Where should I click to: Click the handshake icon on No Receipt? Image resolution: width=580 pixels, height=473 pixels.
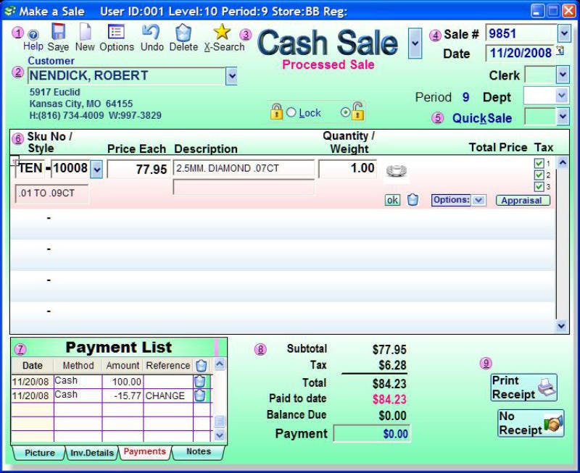pos(553,424)
